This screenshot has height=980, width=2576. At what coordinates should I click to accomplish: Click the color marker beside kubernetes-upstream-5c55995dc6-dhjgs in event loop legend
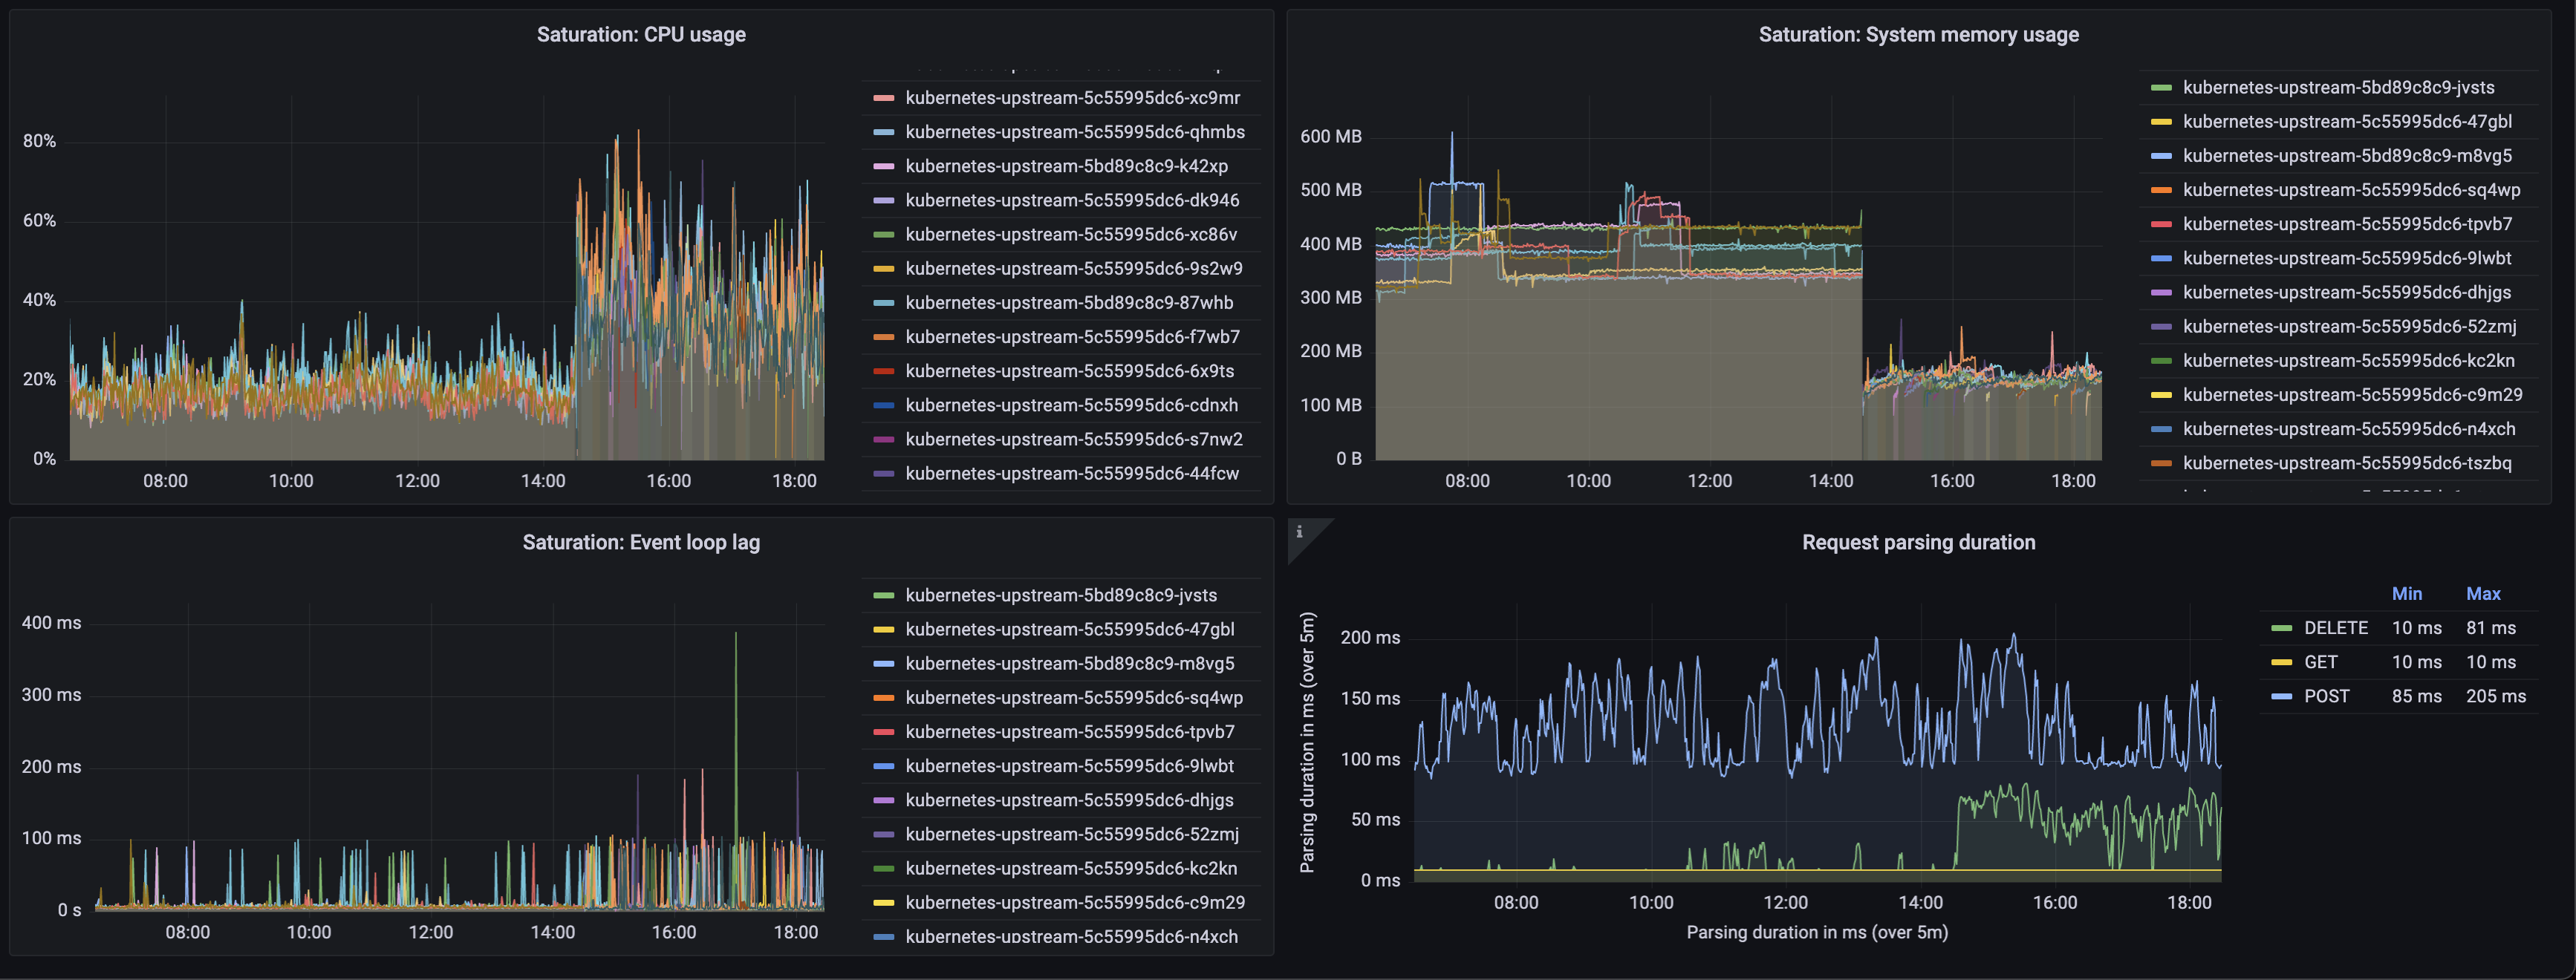(884, 800)
